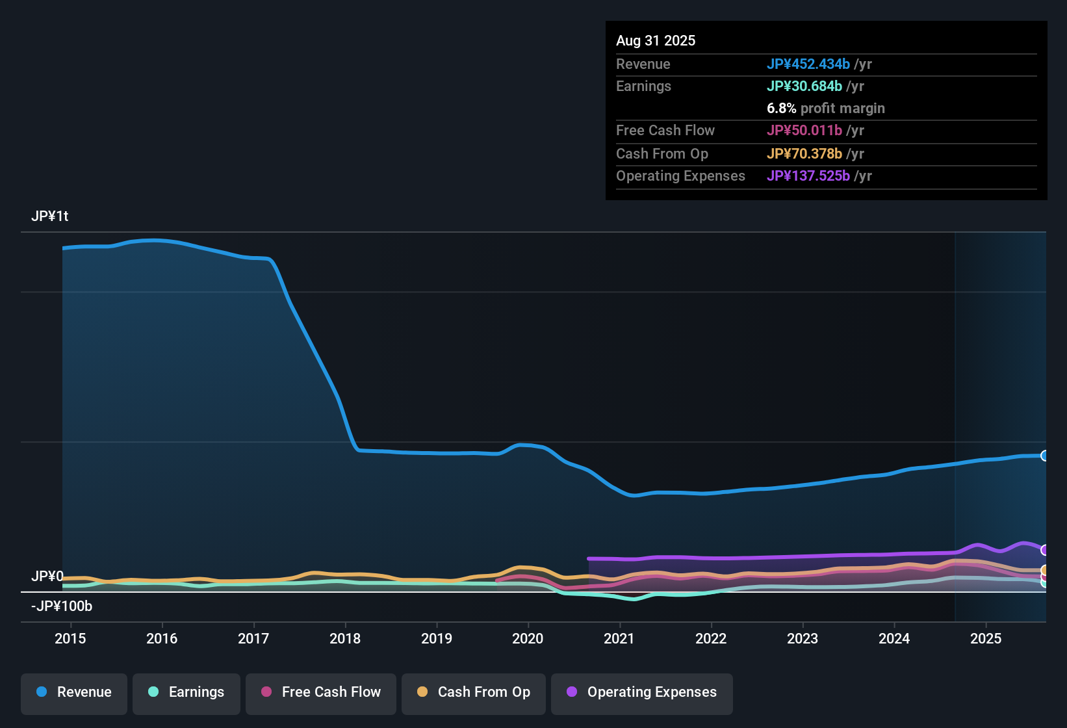1067x728 pixels.
Task: Click the JP¥50.011b Free Cash Flow value
Action: click(x=804, y=131)
